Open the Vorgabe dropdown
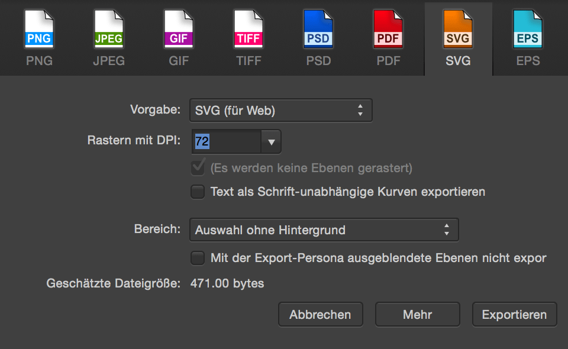Screen dimensions: 568x349 pyautogui.click(x=280, y=110)
